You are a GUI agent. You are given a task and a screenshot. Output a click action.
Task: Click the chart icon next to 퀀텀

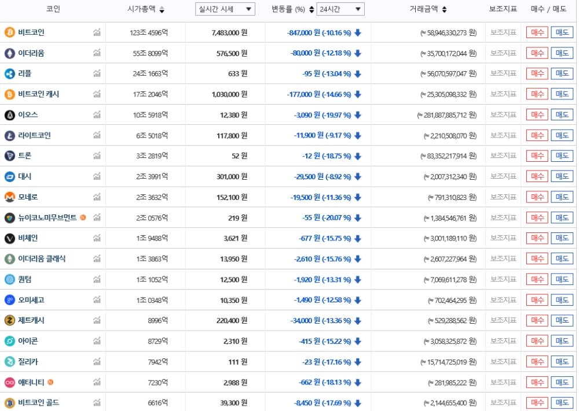tap(97, 279)
